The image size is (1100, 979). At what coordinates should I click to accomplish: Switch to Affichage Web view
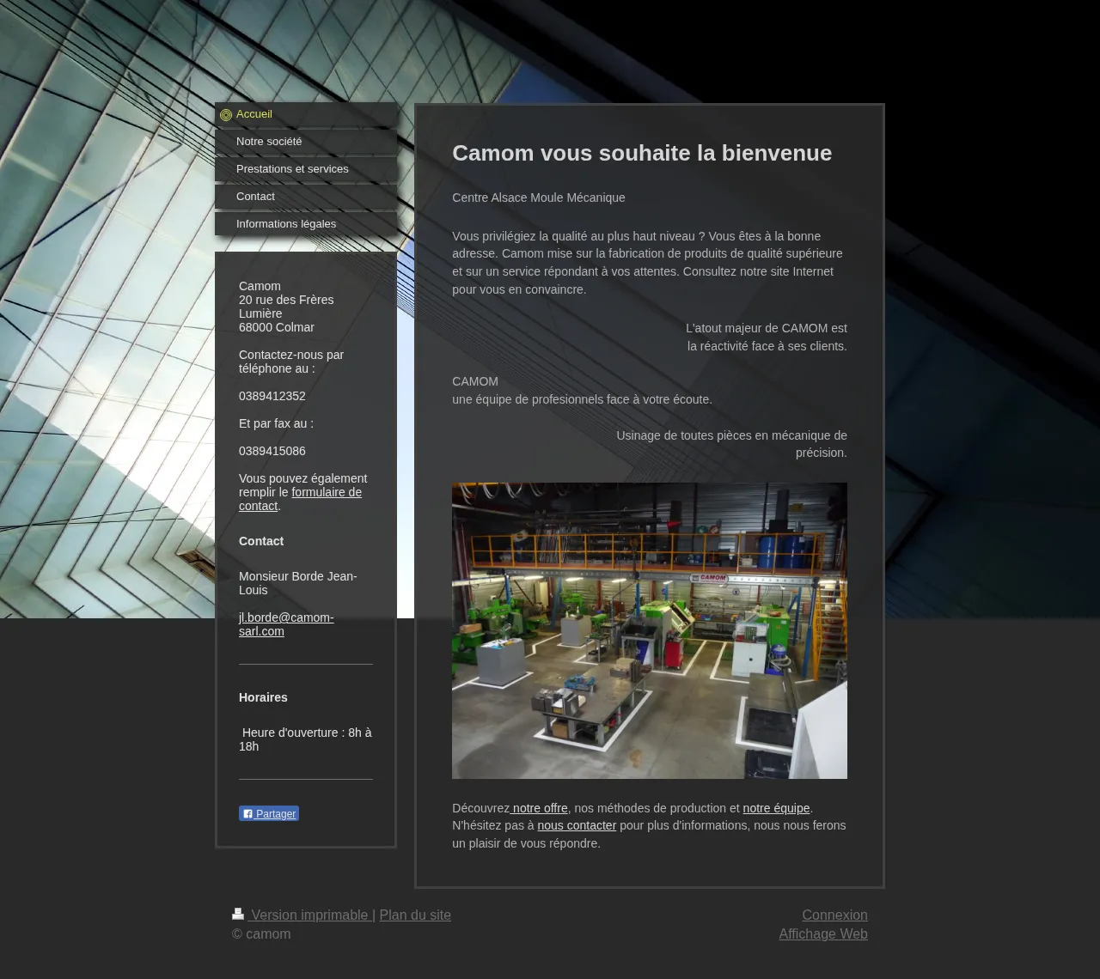(822, 934)
